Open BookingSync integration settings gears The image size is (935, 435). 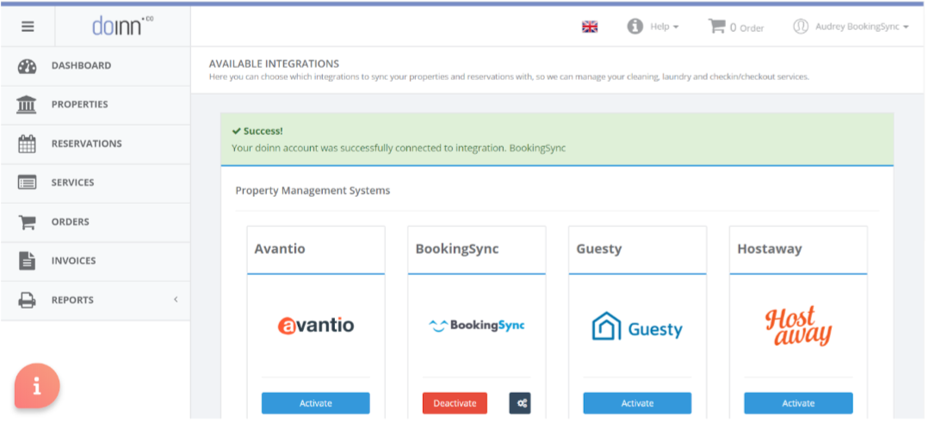(520, 403)
